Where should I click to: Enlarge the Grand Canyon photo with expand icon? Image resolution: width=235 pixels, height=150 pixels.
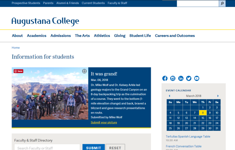(84, 71)
